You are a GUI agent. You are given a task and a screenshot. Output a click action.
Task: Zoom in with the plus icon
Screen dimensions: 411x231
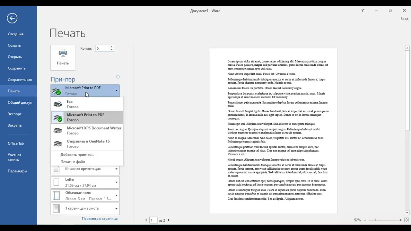click(x=400, y=220)
